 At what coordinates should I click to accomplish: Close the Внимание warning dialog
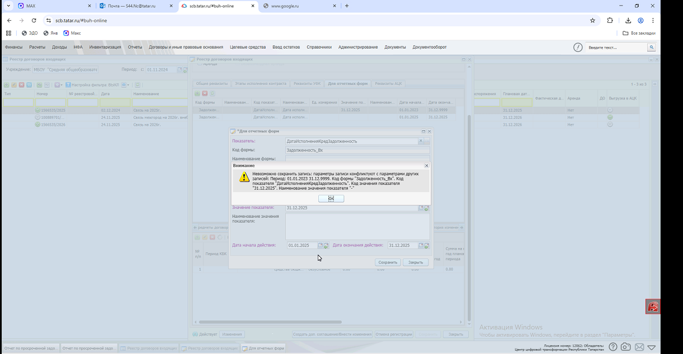(x=426, y=166)
